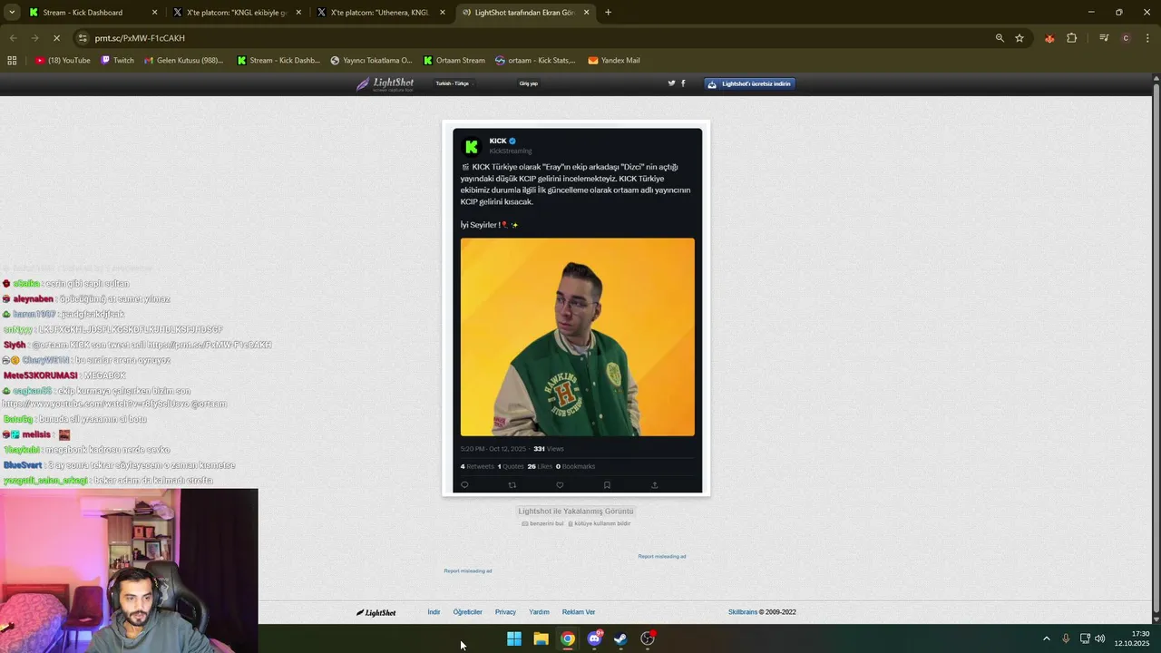Expand the system tray hidden icons chevron

1046,638
